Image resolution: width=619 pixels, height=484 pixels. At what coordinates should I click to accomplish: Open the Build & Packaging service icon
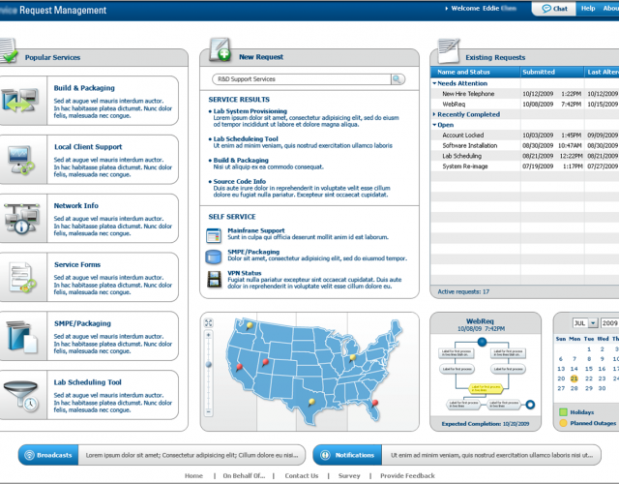(x=20, y=101)
